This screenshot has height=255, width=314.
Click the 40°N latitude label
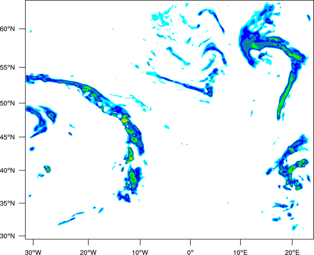pyautogui.click(x=7, y=170)
